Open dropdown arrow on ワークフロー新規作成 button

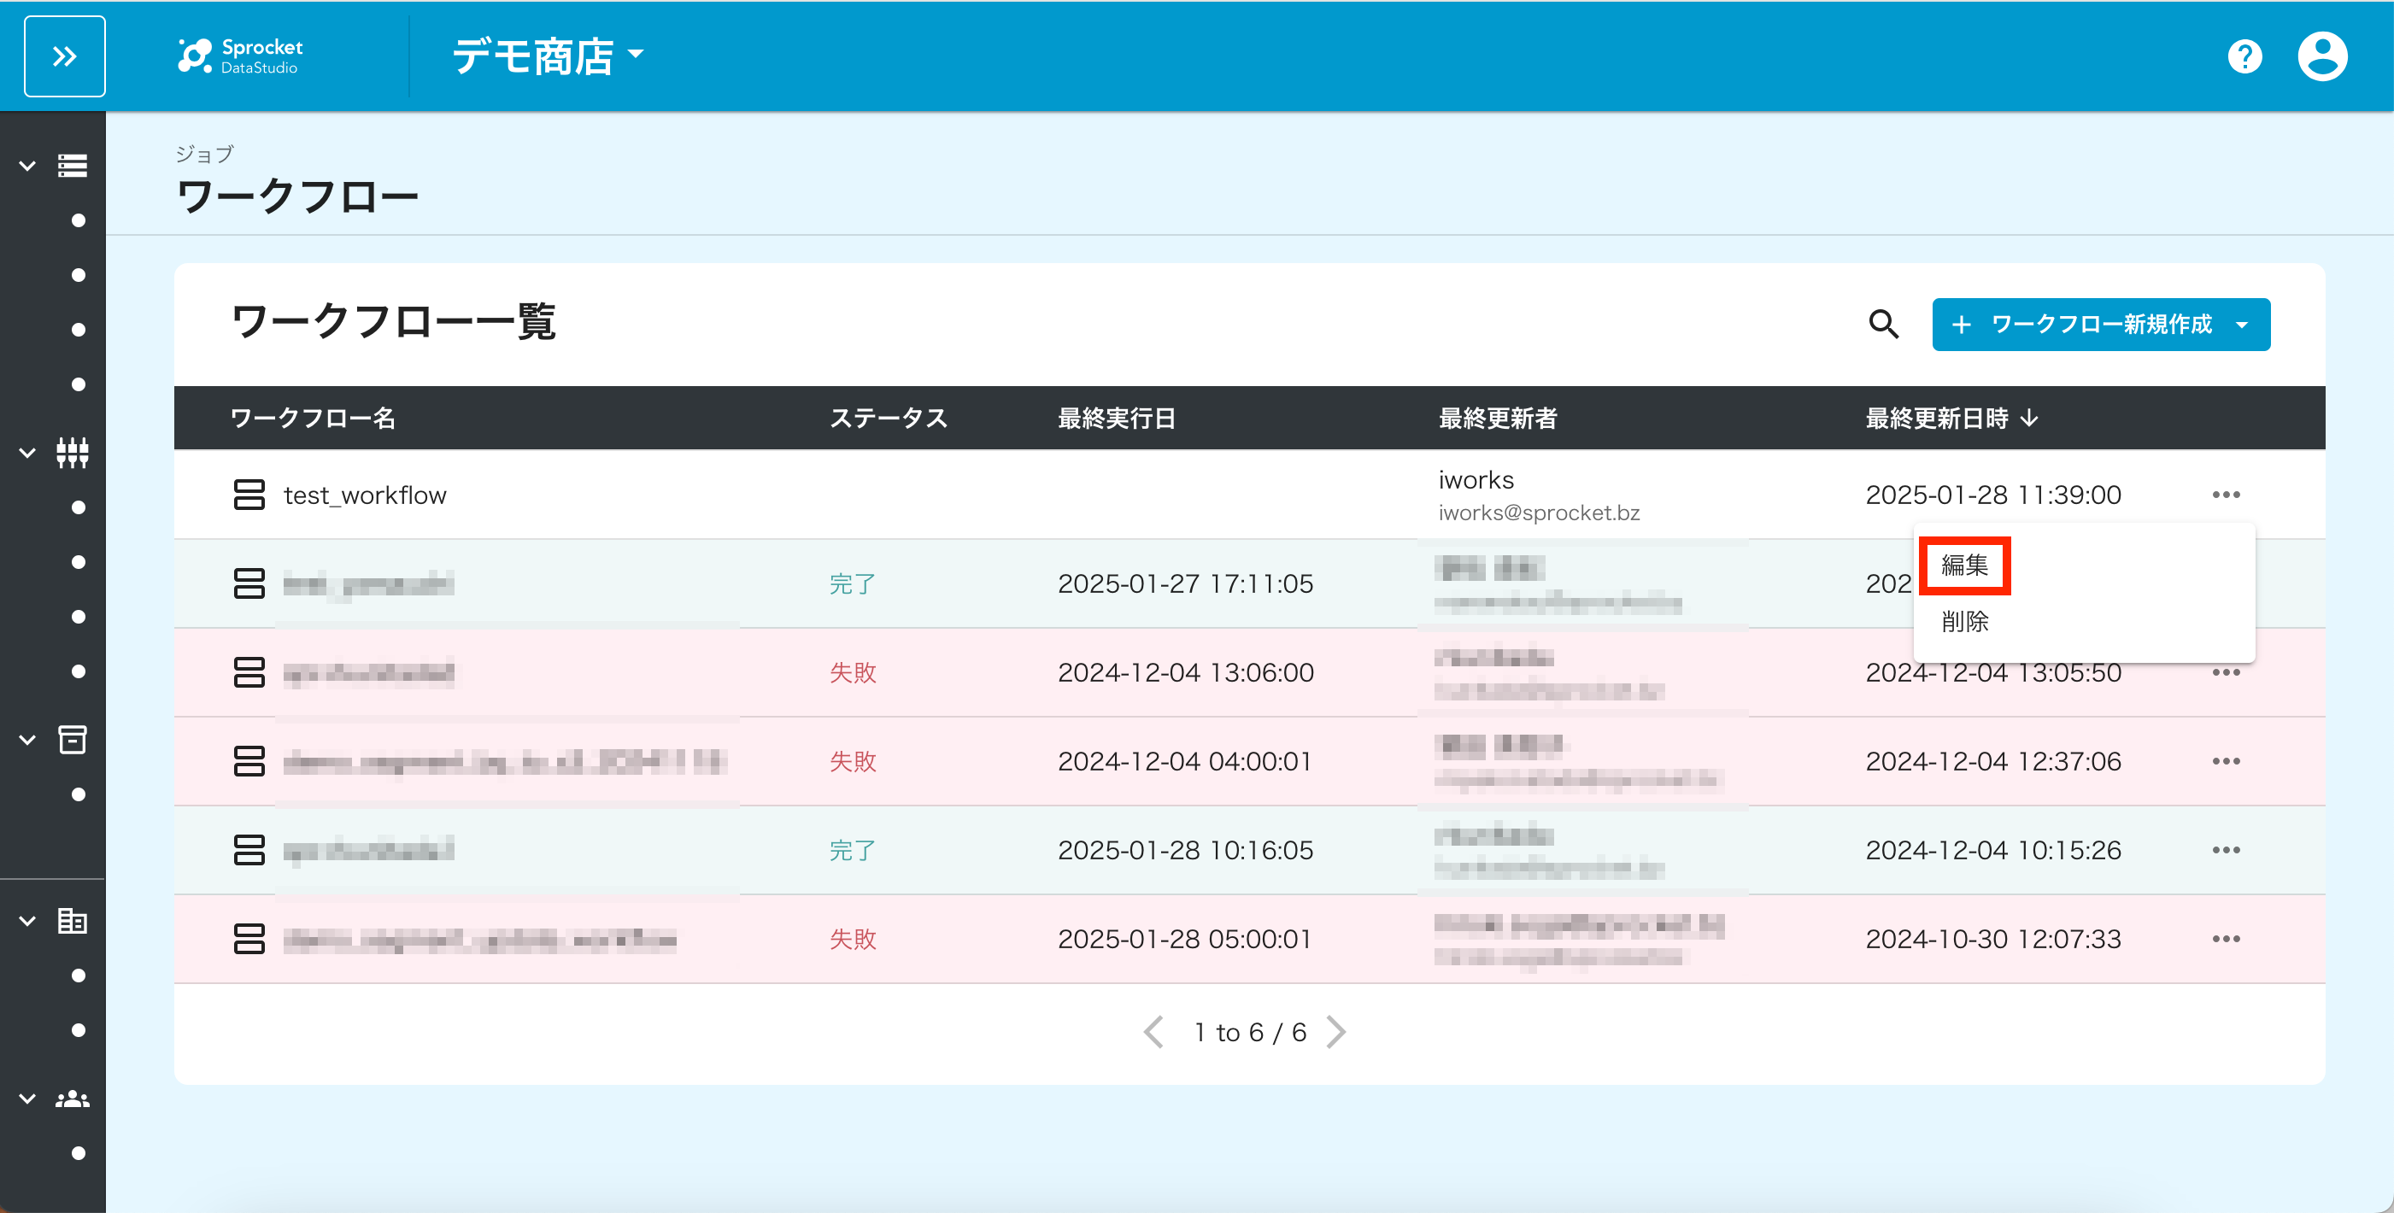(x=2242, y=325)
